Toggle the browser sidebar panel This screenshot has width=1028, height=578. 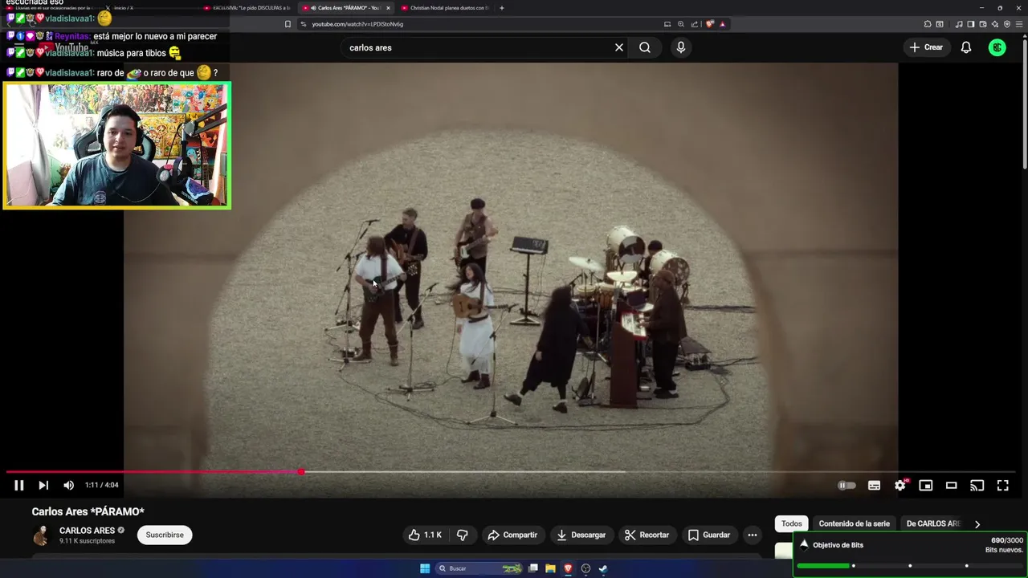click(971, 24)
